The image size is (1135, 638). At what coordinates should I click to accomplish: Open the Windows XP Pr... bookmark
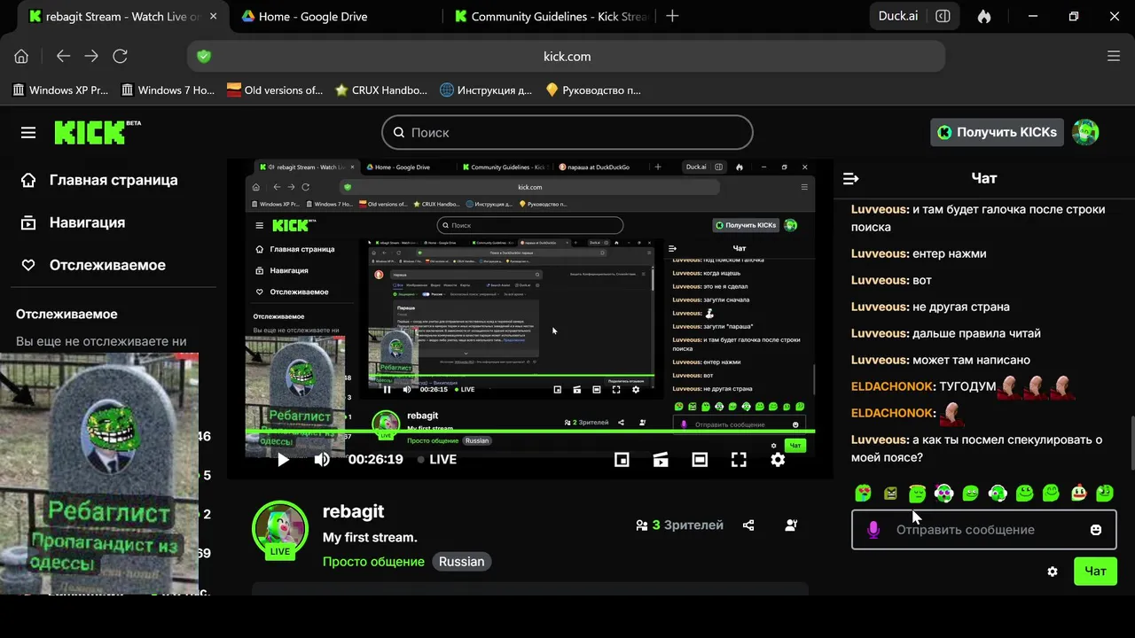pos(60,89)
